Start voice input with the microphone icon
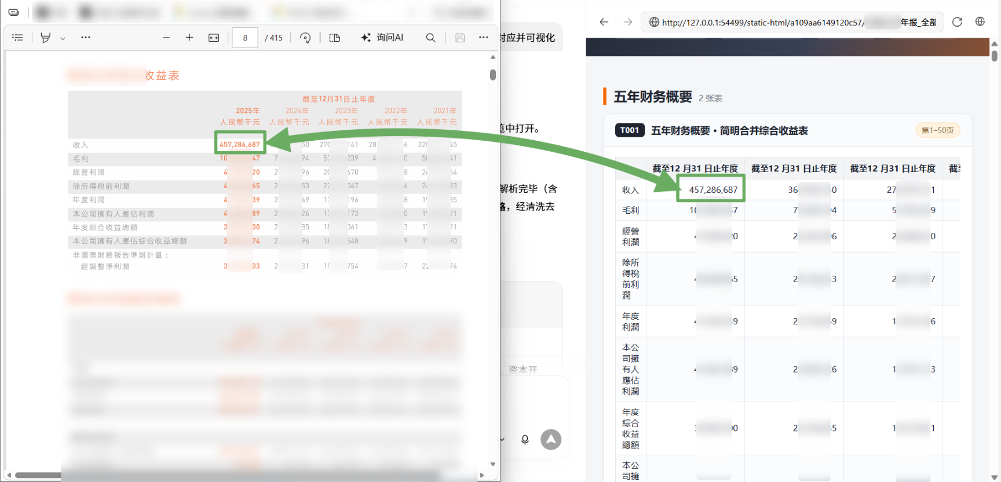The width and height of the screenshot is (1001, 482). pos(525,440)
